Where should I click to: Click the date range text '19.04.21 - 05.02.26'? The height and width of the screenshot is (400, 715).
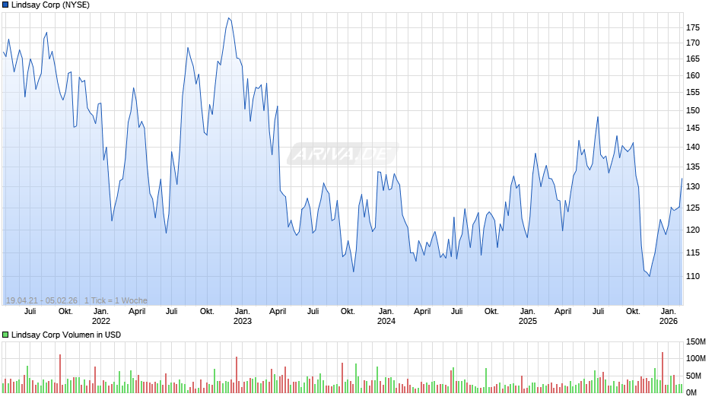click(x=42, y=300)
